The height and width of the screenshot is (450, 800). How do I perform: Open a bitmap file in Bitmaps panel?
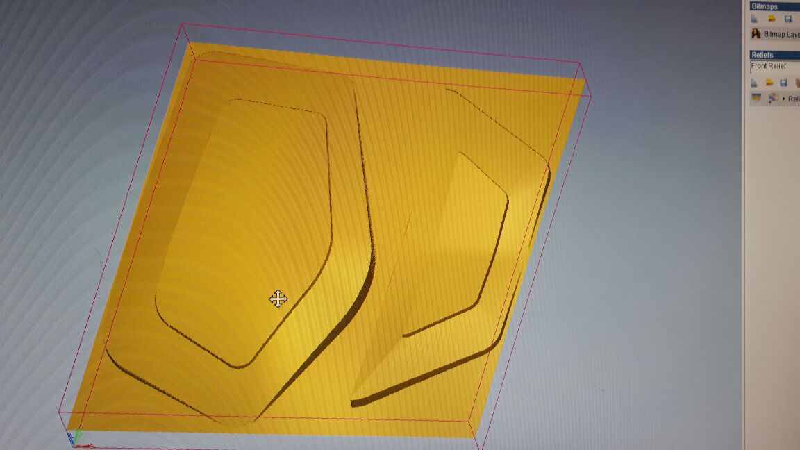click(x=772, y=19)
